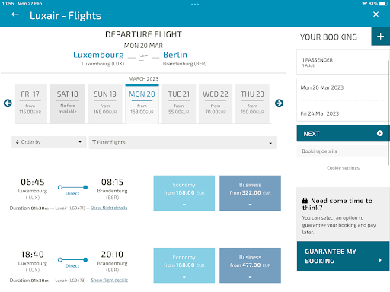
Task: Show flight details for 06:45 flight
Action: pyautogui.click(x=109, y=208)
